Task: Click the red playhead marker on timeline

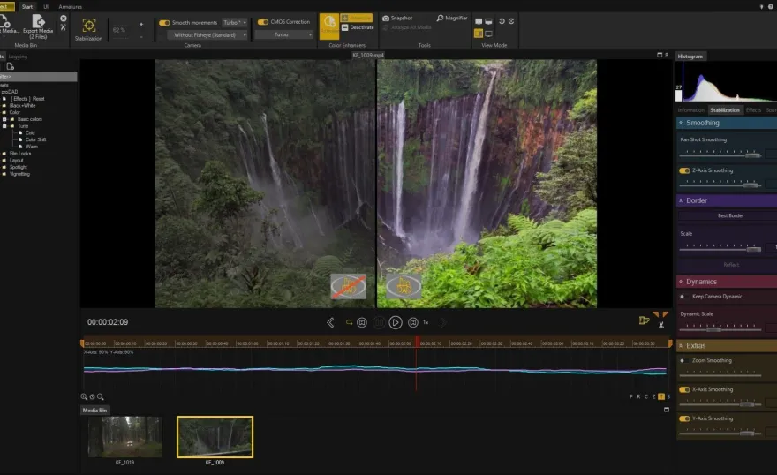Action: [x=417, y=342]
